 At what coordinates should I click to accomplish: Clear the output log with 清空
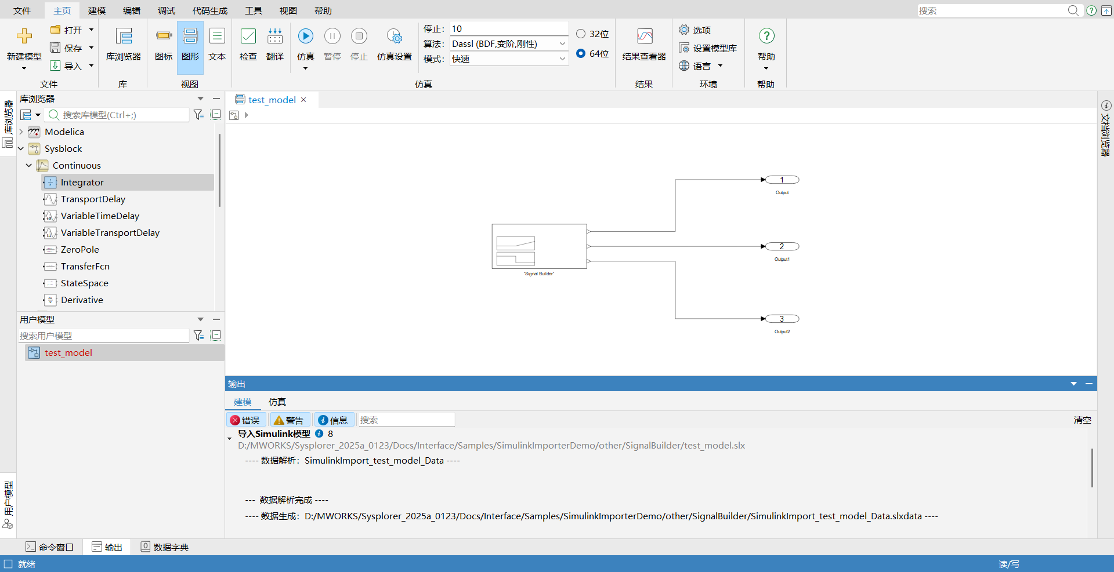pos(1082,420)
